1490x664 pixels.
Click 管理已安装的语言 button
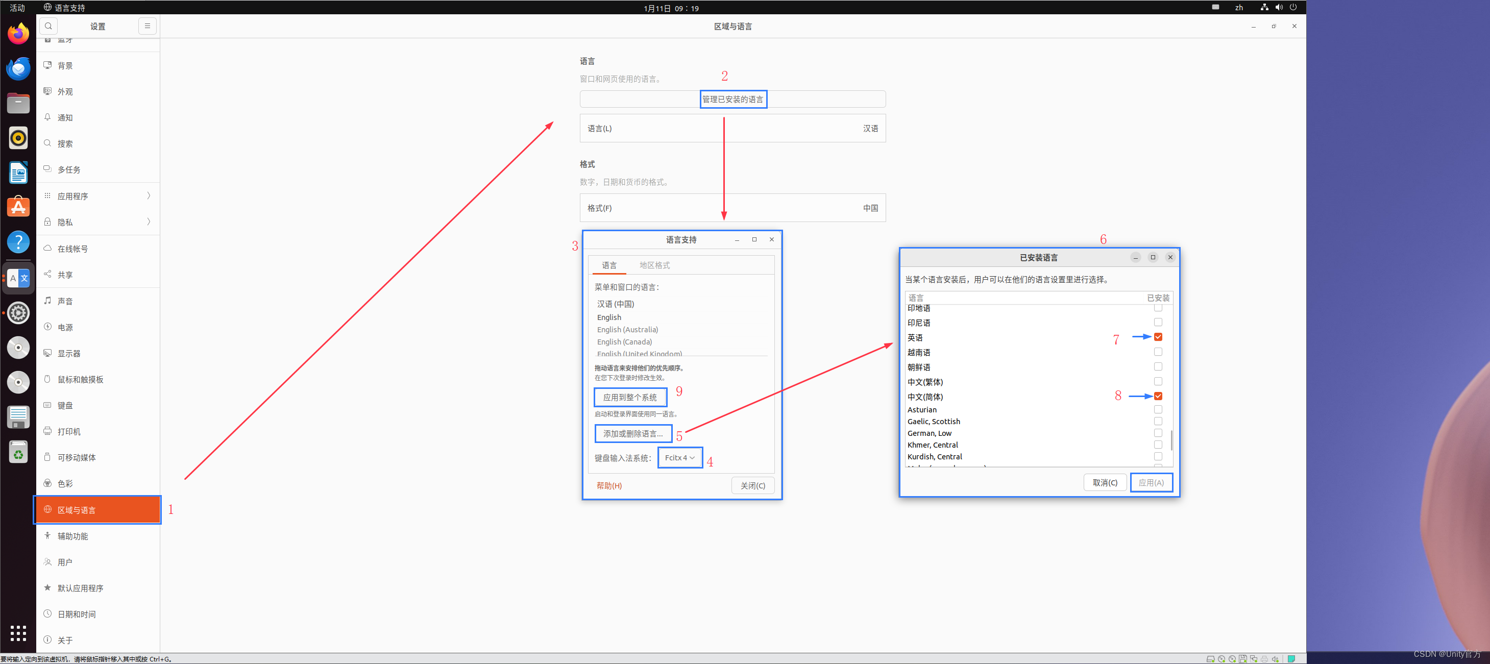tap(732, 99)
